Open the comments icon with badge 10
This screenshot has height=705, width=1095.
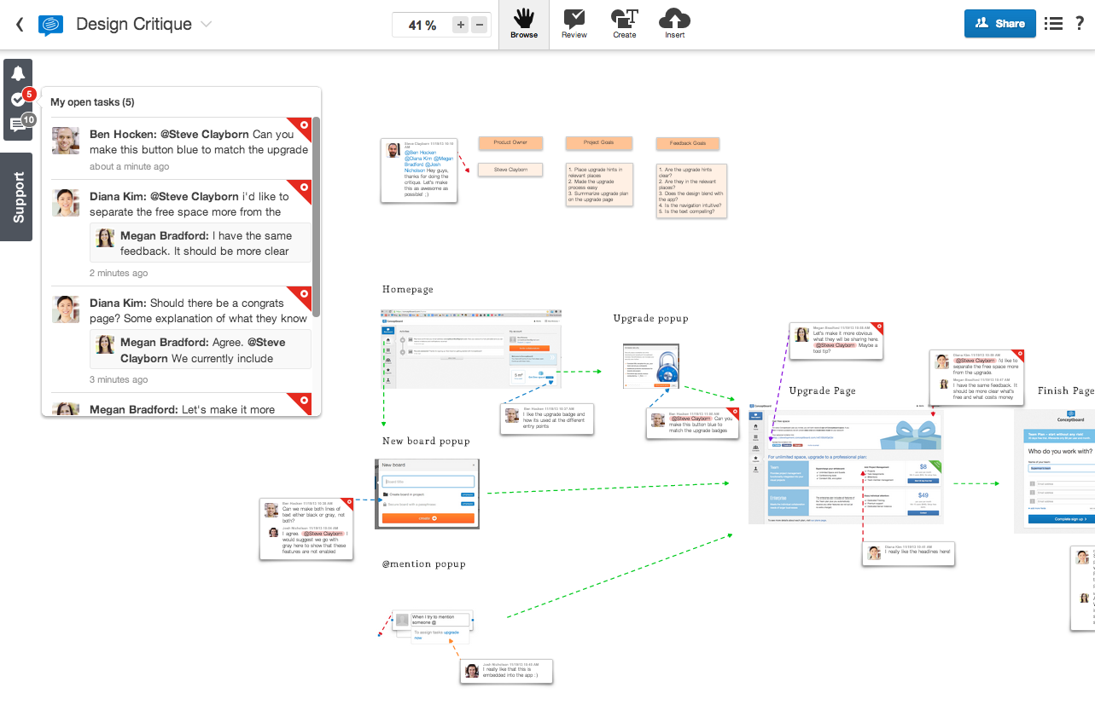[x=18, y=124]
